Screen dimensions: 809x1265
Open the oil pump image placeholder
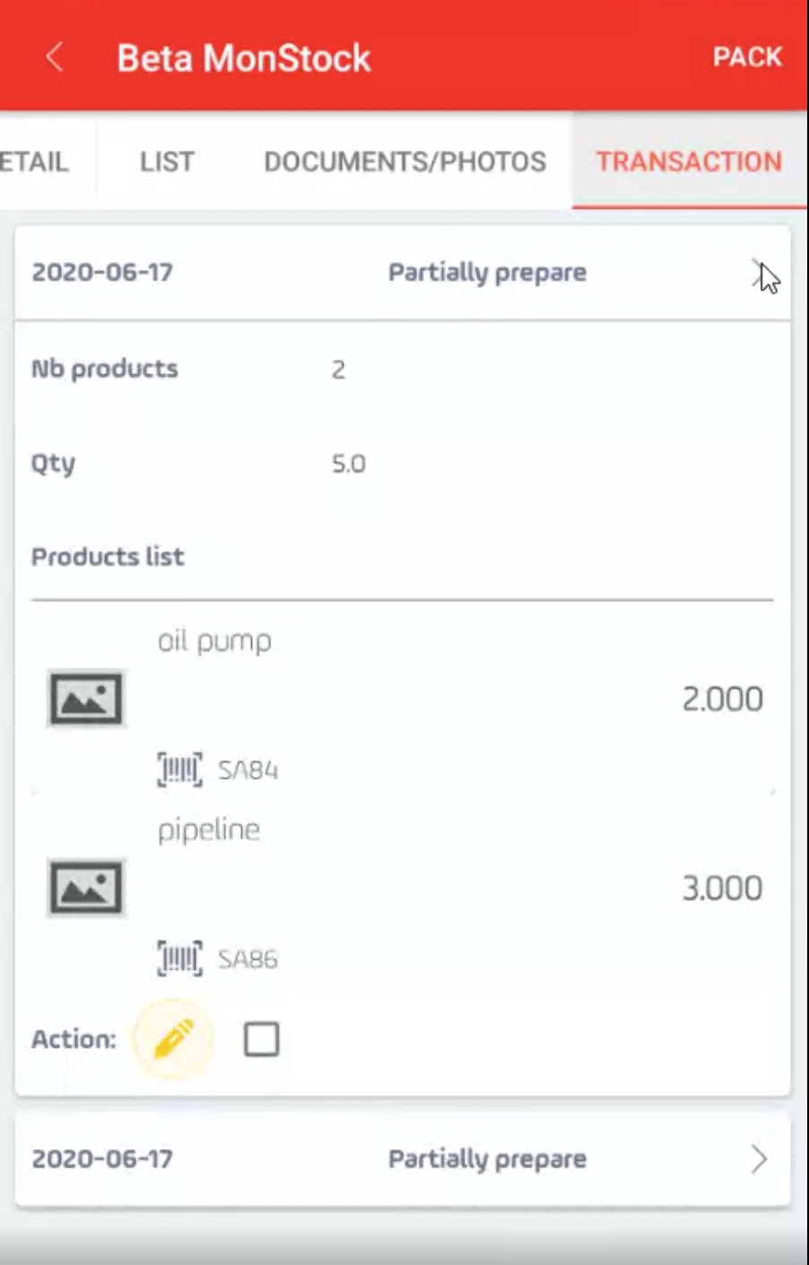point(86,698)
